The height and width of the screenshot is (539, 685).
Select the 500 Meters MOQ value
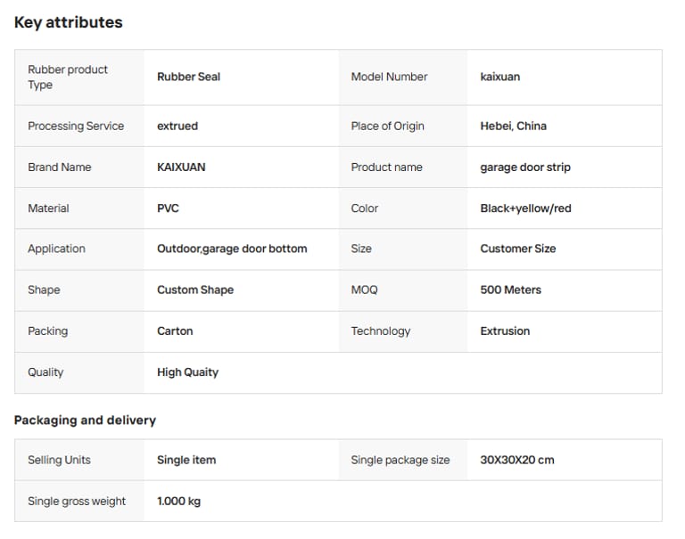point(510,290)
